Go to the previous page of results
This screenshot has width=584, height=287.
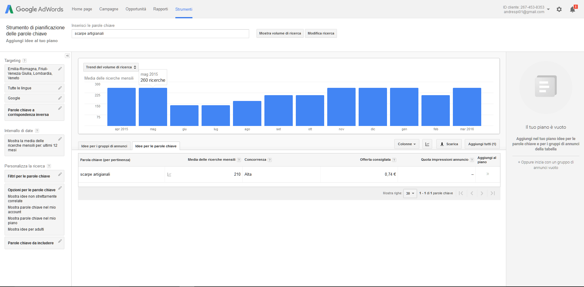click(x=472, y=193)
